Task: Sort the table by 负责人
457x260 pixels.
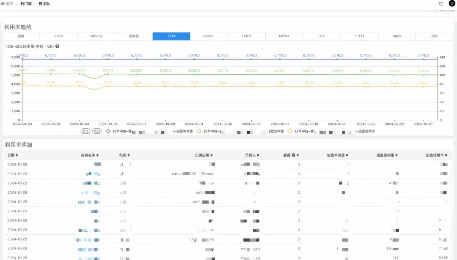Action: (x=258, y=155)
